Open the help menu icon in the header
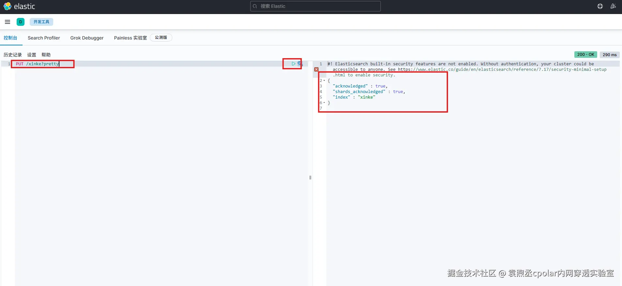 tap(600, 6)
